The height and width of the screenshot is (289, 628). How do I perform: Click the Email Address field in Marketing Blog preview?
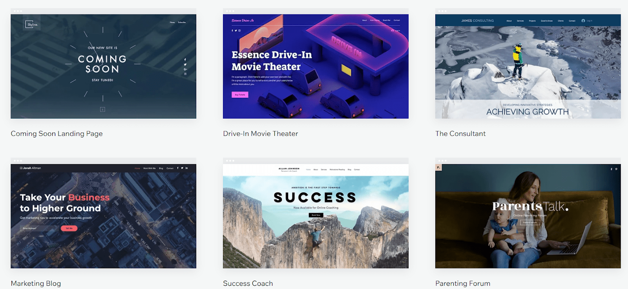click(39, 228)
